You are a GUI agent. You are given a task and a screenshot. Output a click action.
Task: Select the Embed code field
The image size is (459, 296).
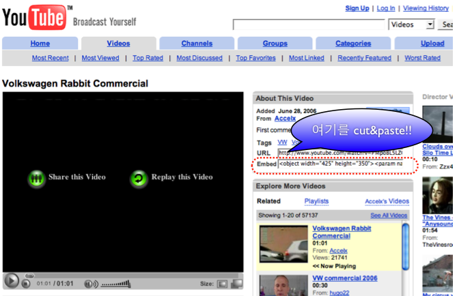(x=340, y=164)
